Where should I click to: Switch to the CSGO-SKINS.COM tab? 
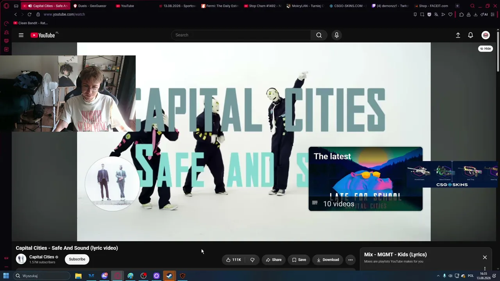pos(348,6)
